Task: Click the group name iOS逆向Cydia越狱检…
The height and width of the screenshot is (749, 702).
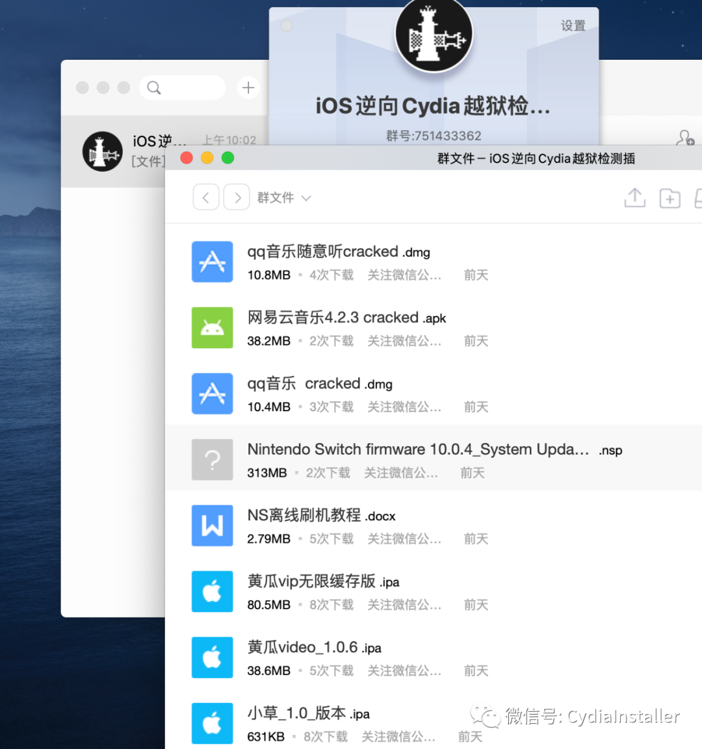Action: tap(433, 106)
